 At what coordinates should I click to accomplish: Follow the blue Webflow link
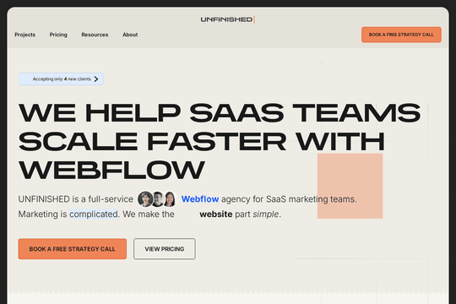tap(200, 199)
